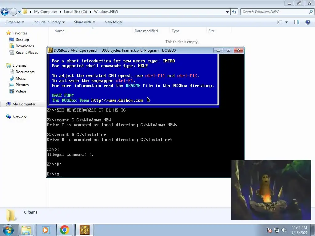
Task: Open Windows Media Player taskbar icon
Action: (x=46, y=230)
